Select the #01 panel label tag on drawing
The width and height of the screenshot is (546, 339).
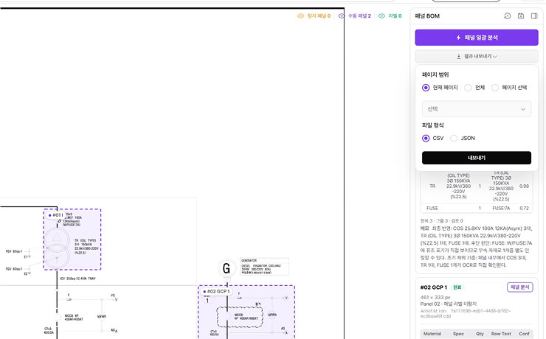point(56,215)
